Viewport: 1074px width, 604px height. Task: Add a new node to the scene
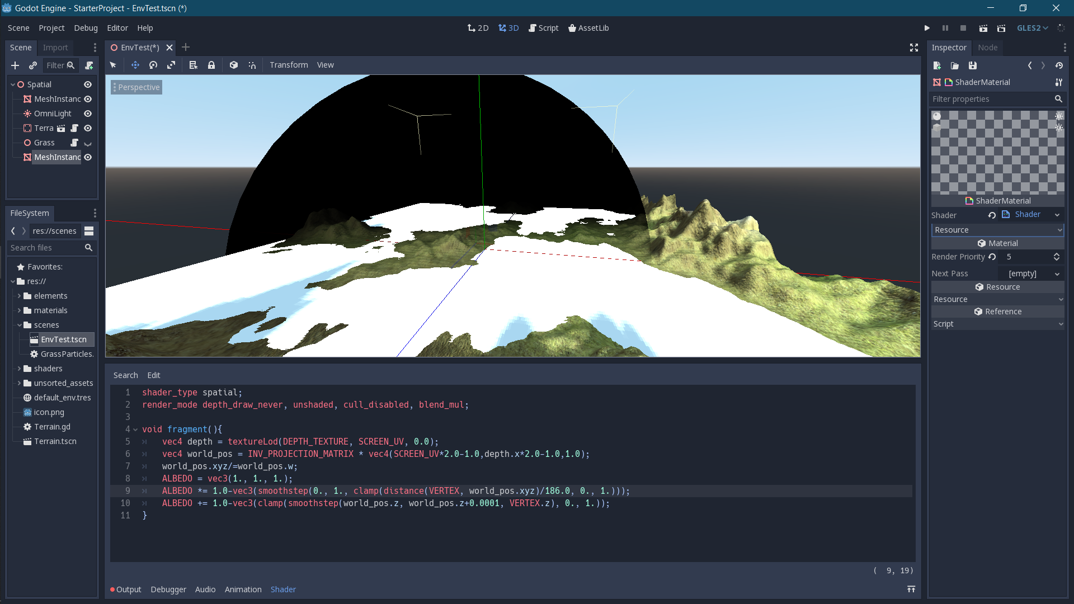pos(15,65)
